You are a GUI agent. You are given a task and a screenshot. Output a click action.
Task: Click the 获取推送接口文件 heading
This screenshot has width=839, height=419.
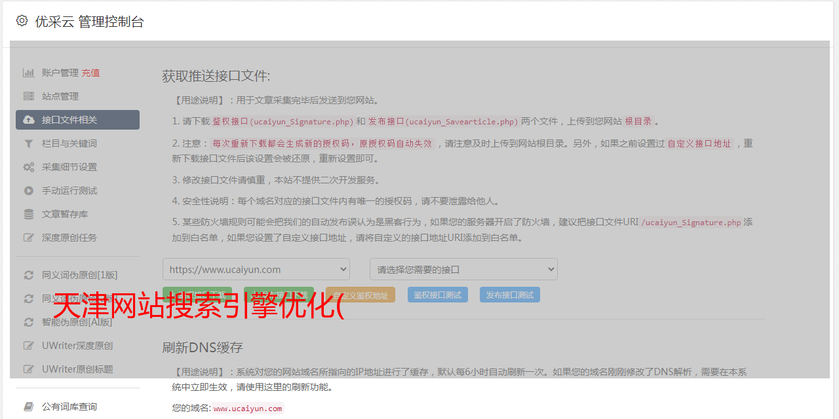216,76
